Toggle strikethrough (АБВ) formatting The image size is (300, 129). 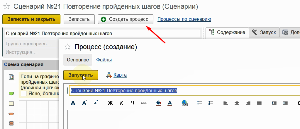coord(143,103)
